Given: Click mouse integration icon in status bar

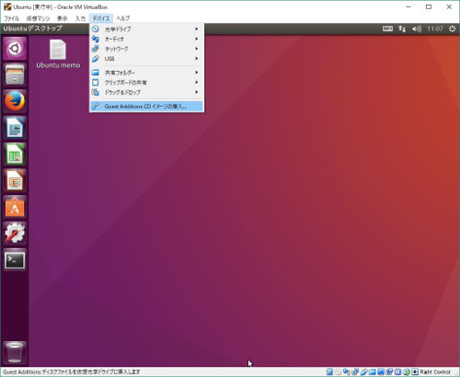Looking at the screenshot, I should 407,371.
